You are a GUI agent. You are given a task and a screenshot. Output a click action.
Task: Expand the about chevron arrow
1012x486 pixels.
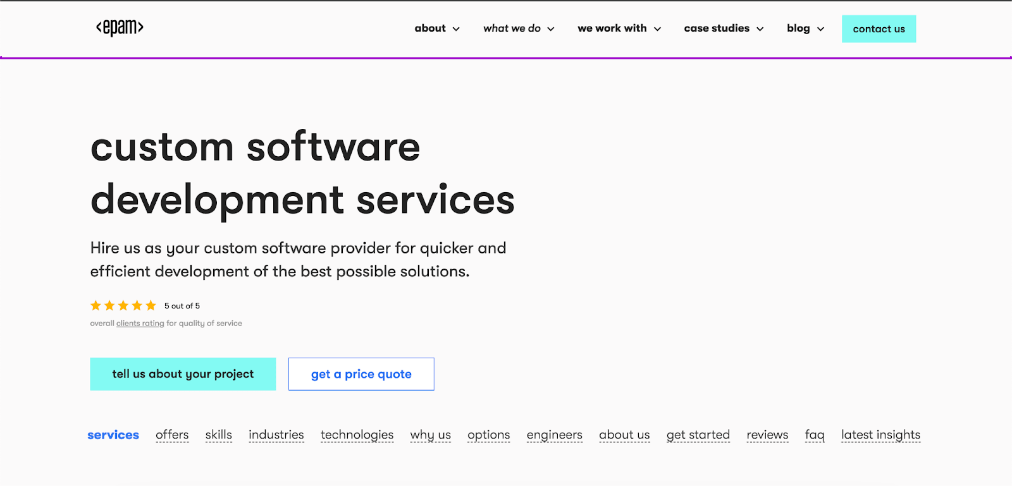(456, 29)
